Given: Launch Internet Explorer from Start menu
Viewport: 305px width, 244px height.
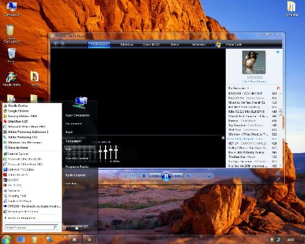Looking at the screenshot, I should tap(32, 154).
